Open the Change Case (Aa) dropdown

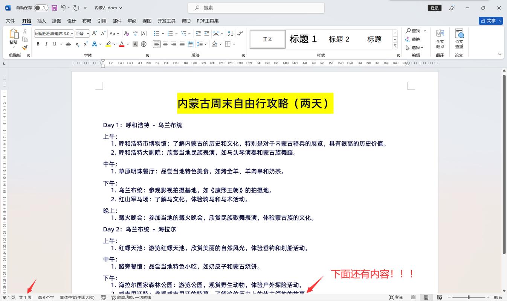click(114, 33)
